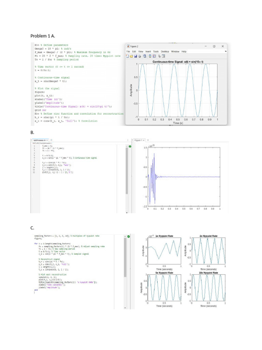The image size is (262, 350).
Task: Open the Tools menu in Figure 2
Action: click(x=156, y=52)
